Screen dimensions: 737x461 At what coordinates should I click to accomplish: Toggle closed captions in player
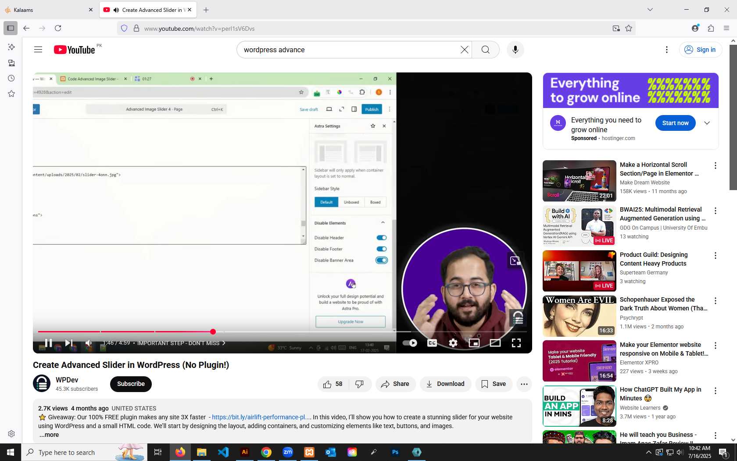click(432, 343)
